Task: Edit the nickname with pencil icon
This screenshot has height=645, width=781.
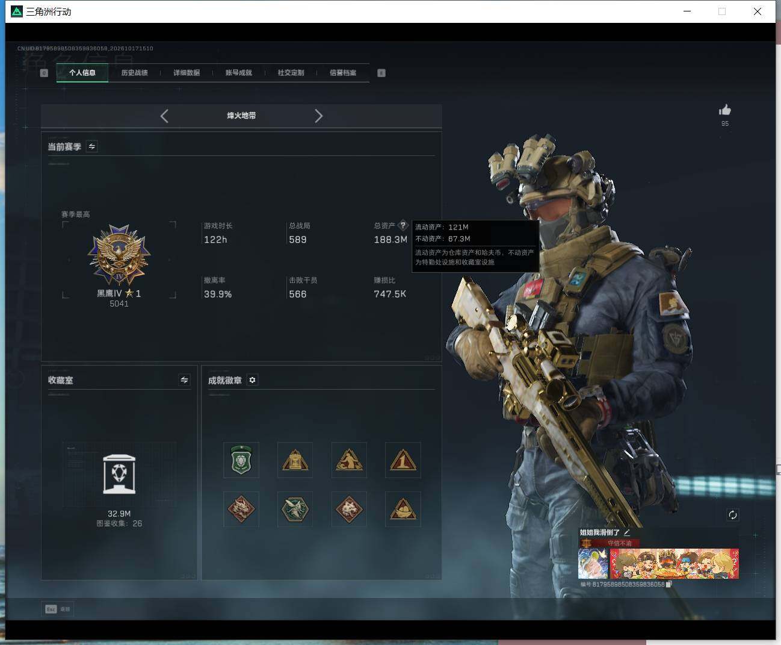Action: pyautogui.click(x=627, y=532)
